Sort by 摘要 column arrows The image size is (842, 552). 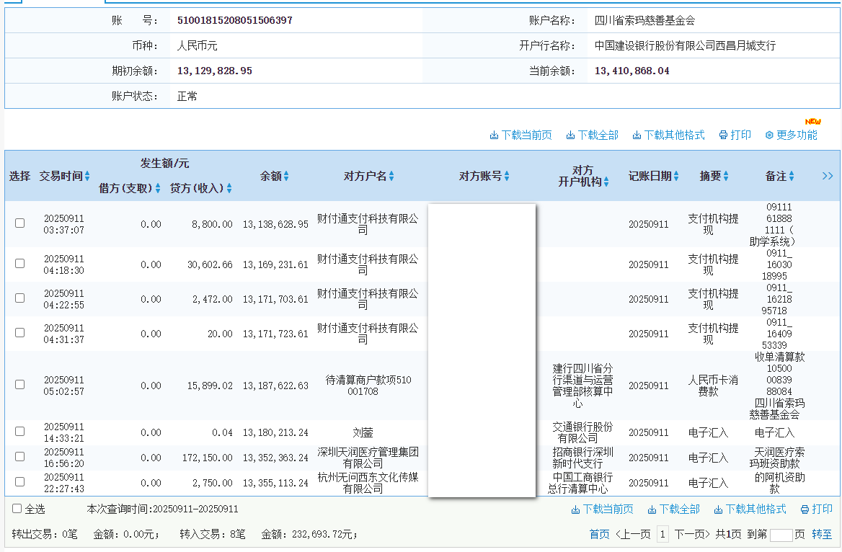pos(726,176)
